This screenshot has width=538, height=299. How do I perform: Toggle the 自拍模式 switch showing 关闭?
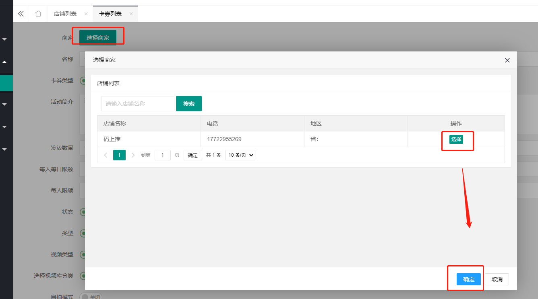pos(91,297)
